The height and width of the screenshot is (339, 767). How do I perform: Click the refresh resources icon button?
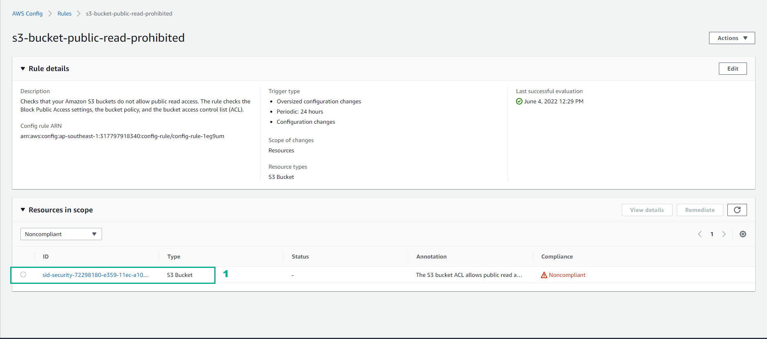[737, 210]
